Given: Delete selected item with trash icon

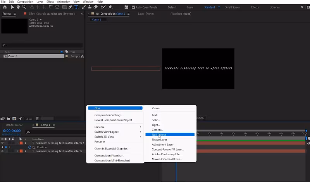Looking at the screenshot, I should pos(37,118).
